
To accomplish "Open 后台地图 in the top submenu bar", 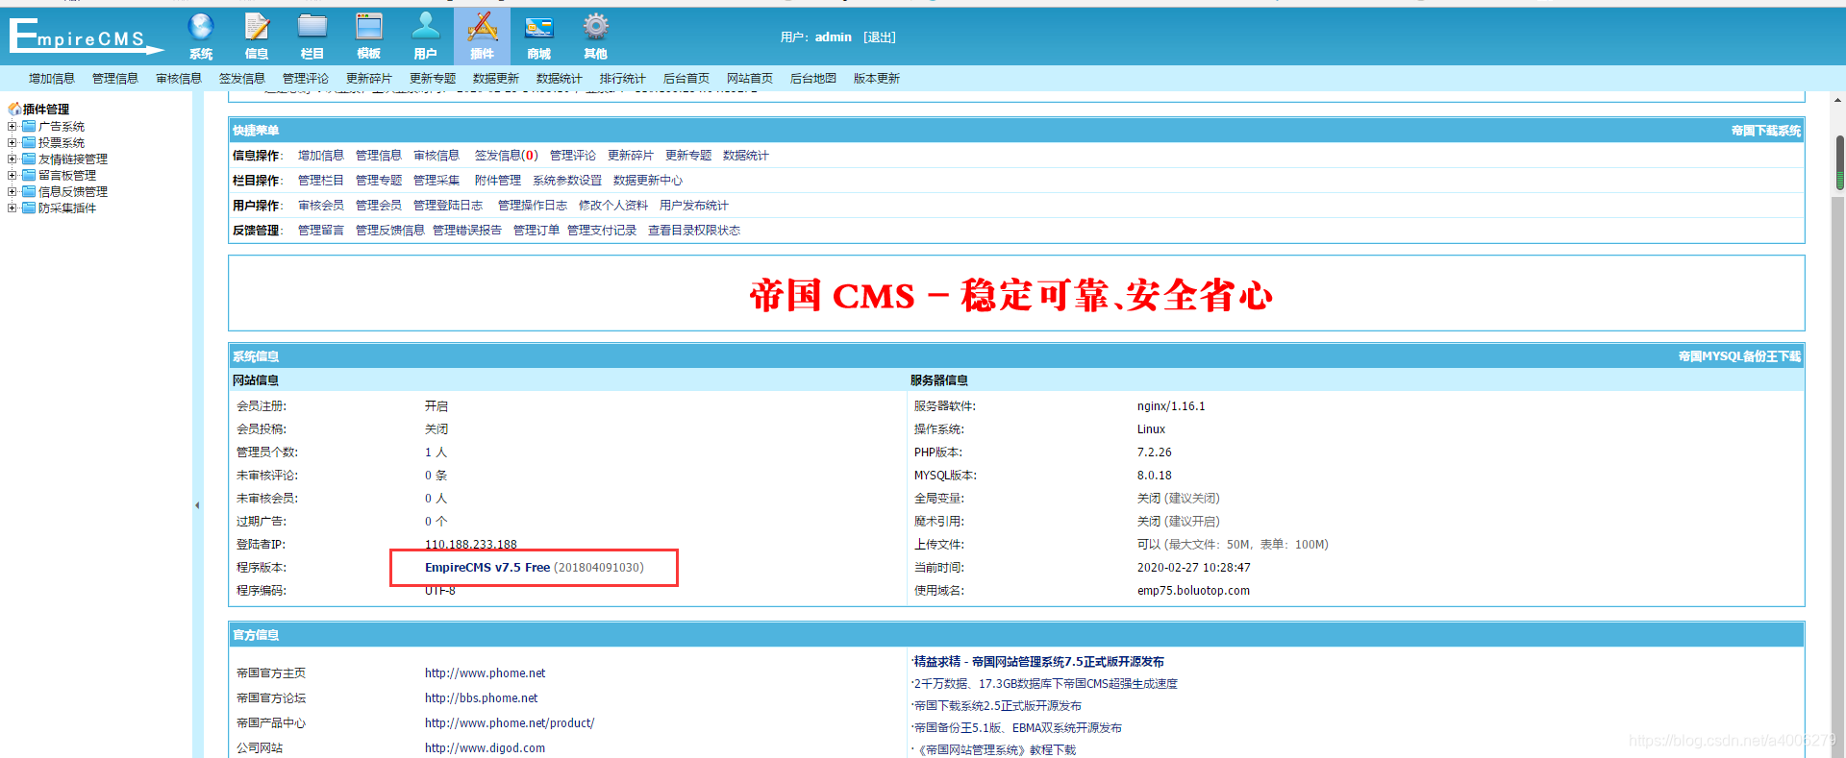I will pos(813,79).
